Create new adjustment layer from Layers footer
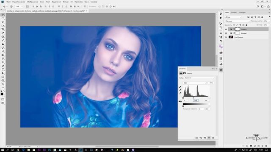271x152 pixels. [x=255, y=146]
